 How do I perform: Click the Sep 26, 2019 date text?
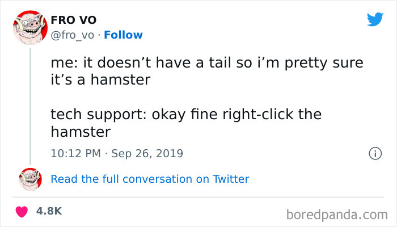(x=147, y=154)
